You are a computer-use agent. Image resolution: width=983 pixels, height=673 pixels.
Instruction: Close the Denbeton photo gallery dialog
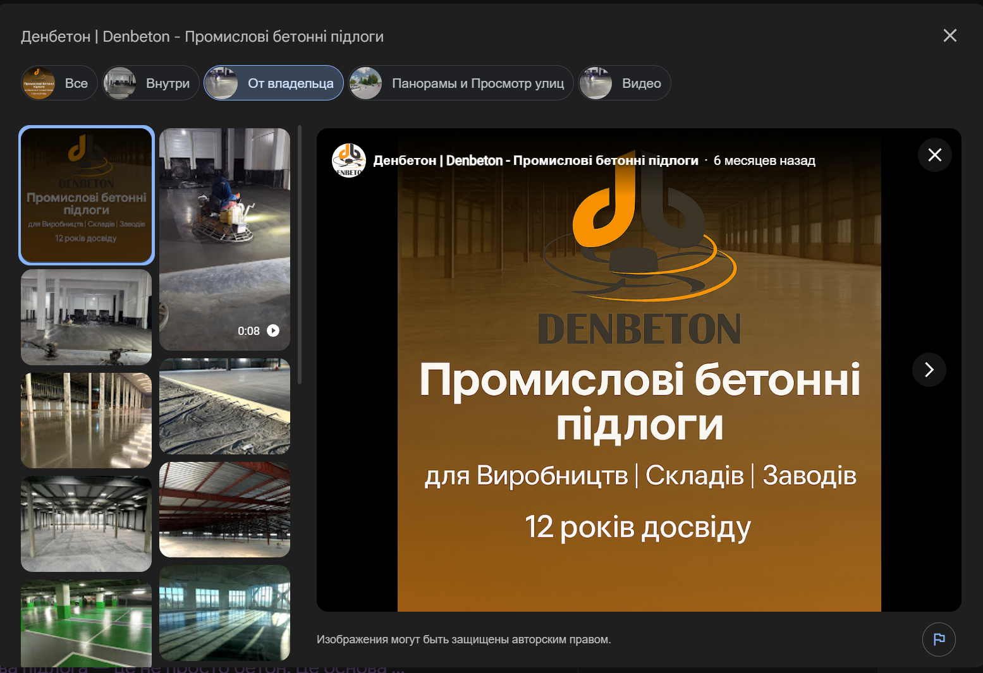click(949, 35)
